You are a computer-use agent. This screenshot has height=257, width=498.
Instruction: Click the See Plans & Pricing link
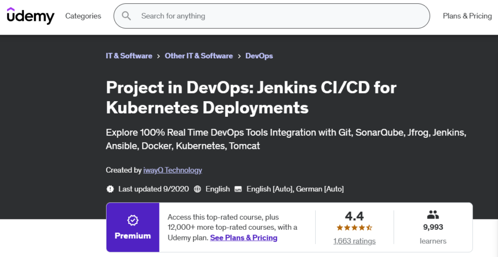click(x=244, y=238)
